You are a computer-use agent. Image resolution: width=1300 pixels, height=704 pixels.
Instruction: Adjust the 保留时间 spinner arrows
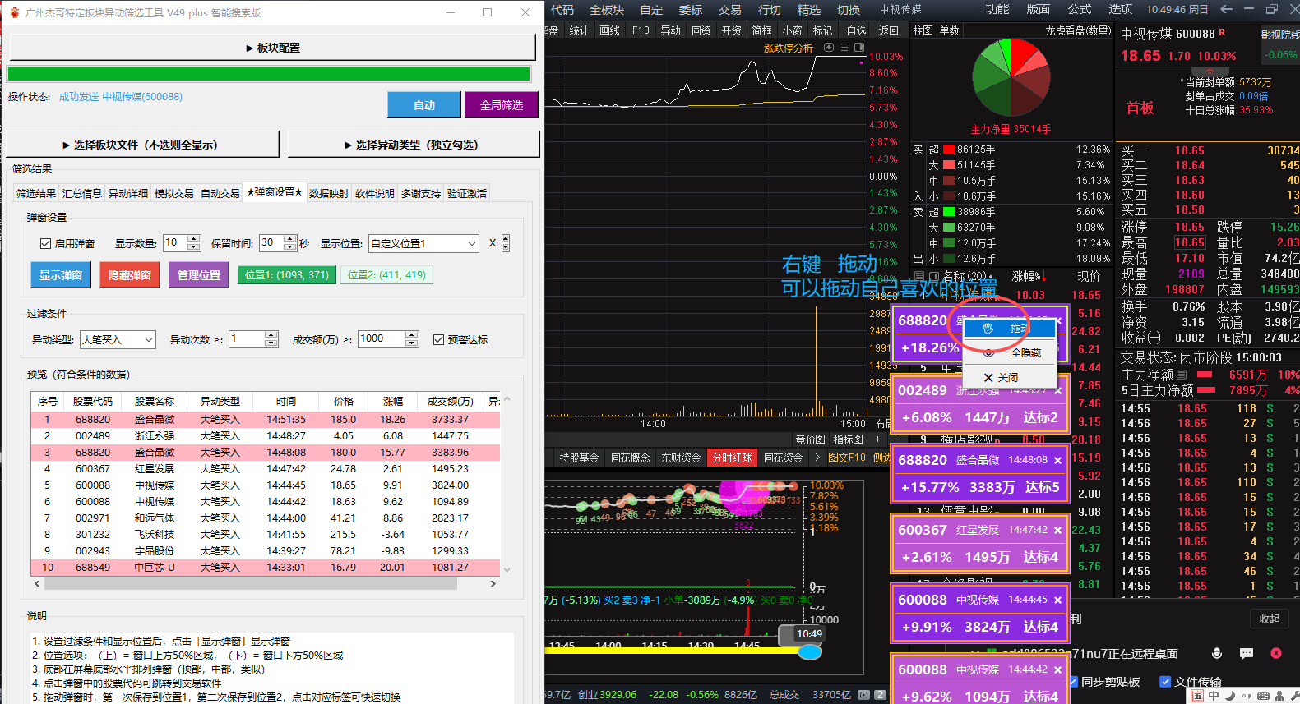click(289, 243)
